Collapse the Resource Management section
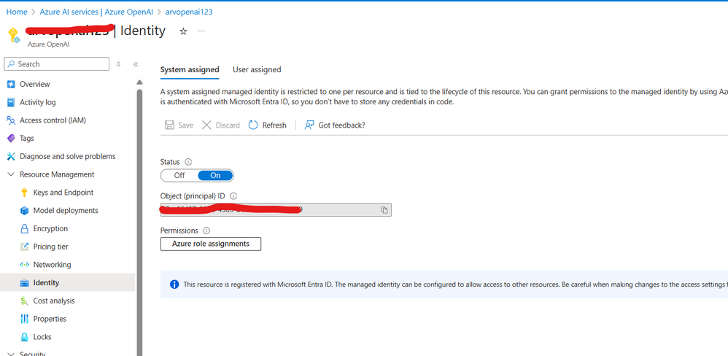This screenshot has width=728, height=356. [x=11, y=174]
